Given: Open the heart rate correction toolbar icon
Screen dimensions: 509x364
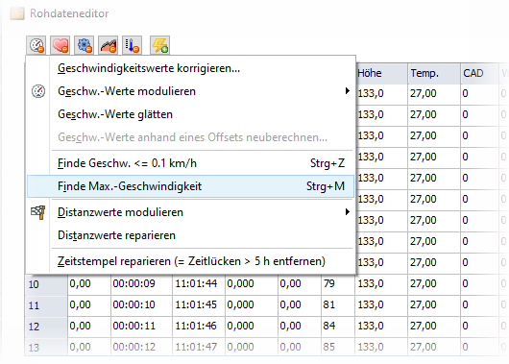Looking at the screenshot, I should coord(61,45).
